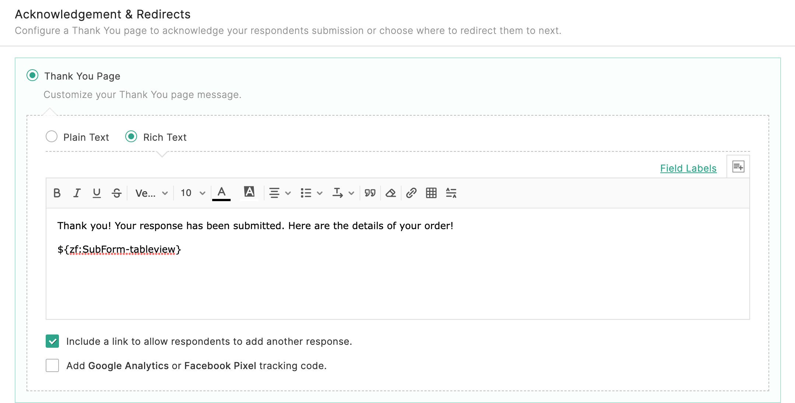The width and height of the screenshot is (795, 403).
Task: Open the full-screen editor view
Action: (x=738, y=167)
